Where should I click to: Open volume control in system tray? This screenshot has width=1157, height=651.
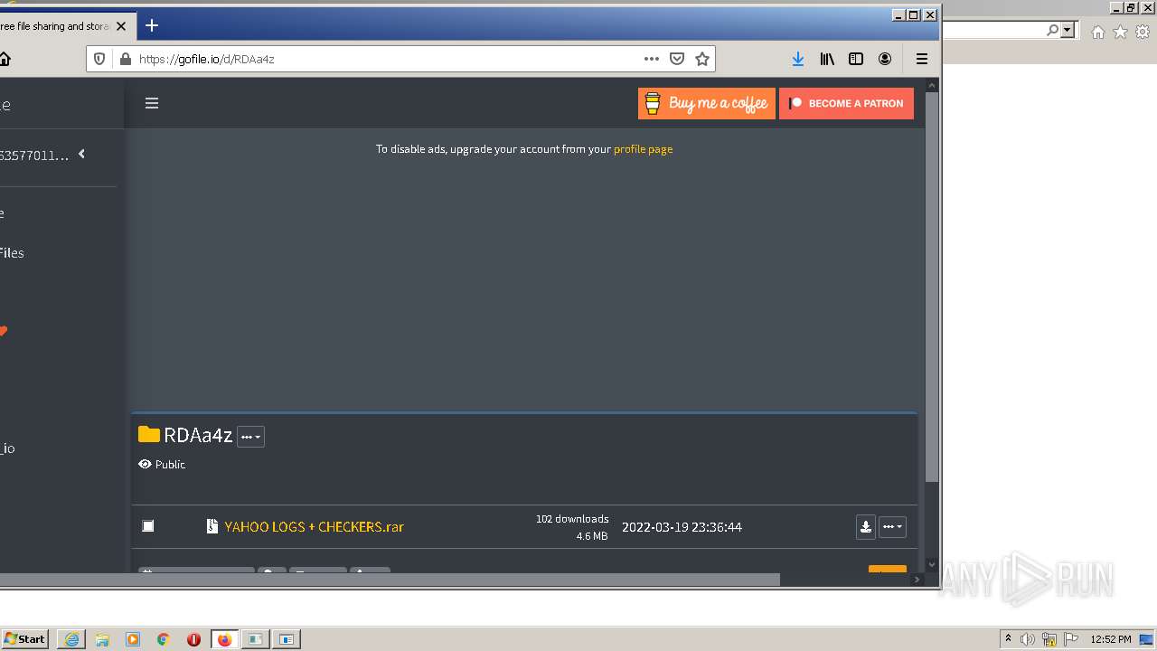pos(1028,639)
